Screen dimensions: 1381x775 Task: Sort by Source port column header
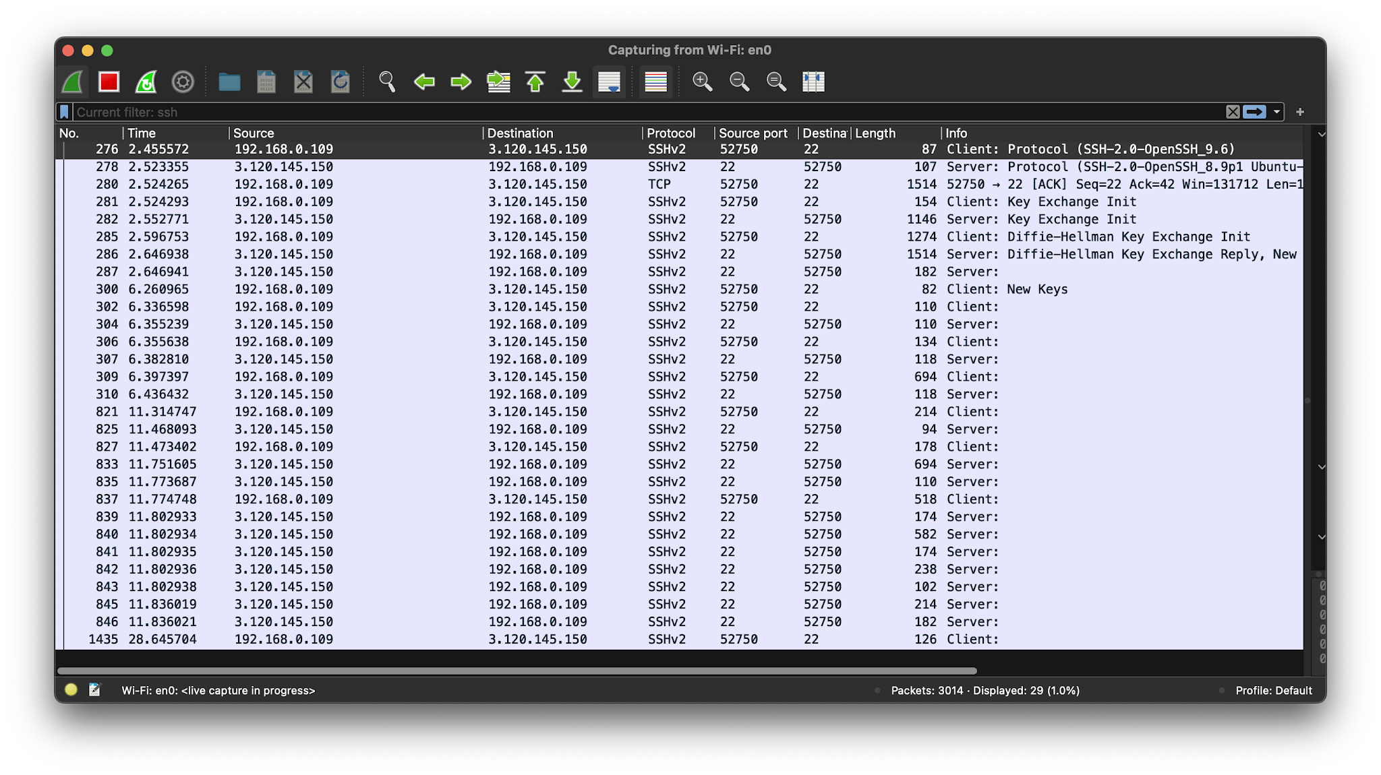pos(756,133)
